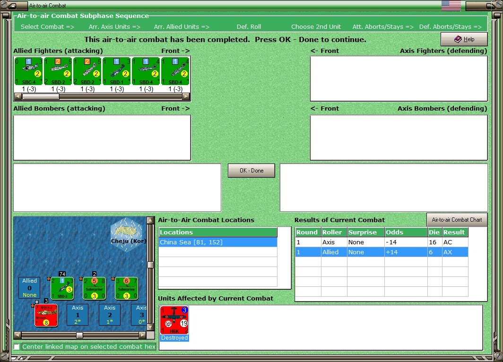Select the Allied roller result row
The height and width of the screenshot is (362, 503).
click(382, 252)
